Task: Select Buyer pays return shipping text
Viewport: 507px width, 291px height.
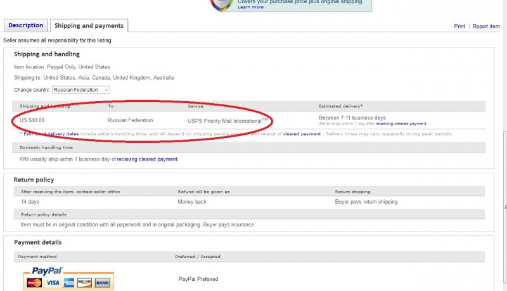Action: pos(366,202)
